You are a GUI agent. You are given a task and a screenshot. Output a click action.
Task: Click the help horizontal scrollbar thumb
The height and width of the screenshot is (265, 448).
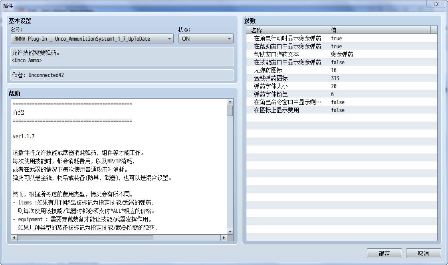tap(85, 238)
